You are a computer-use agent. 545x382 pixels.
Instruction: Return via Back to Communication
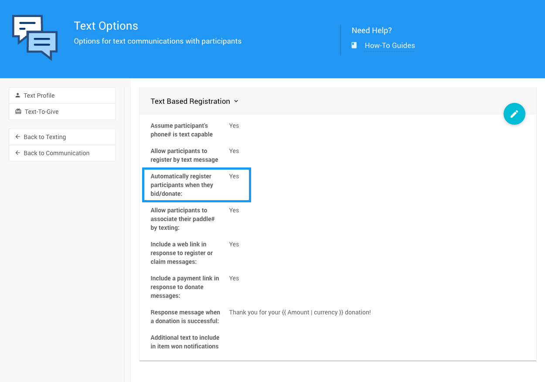click(x=56, y=153)
